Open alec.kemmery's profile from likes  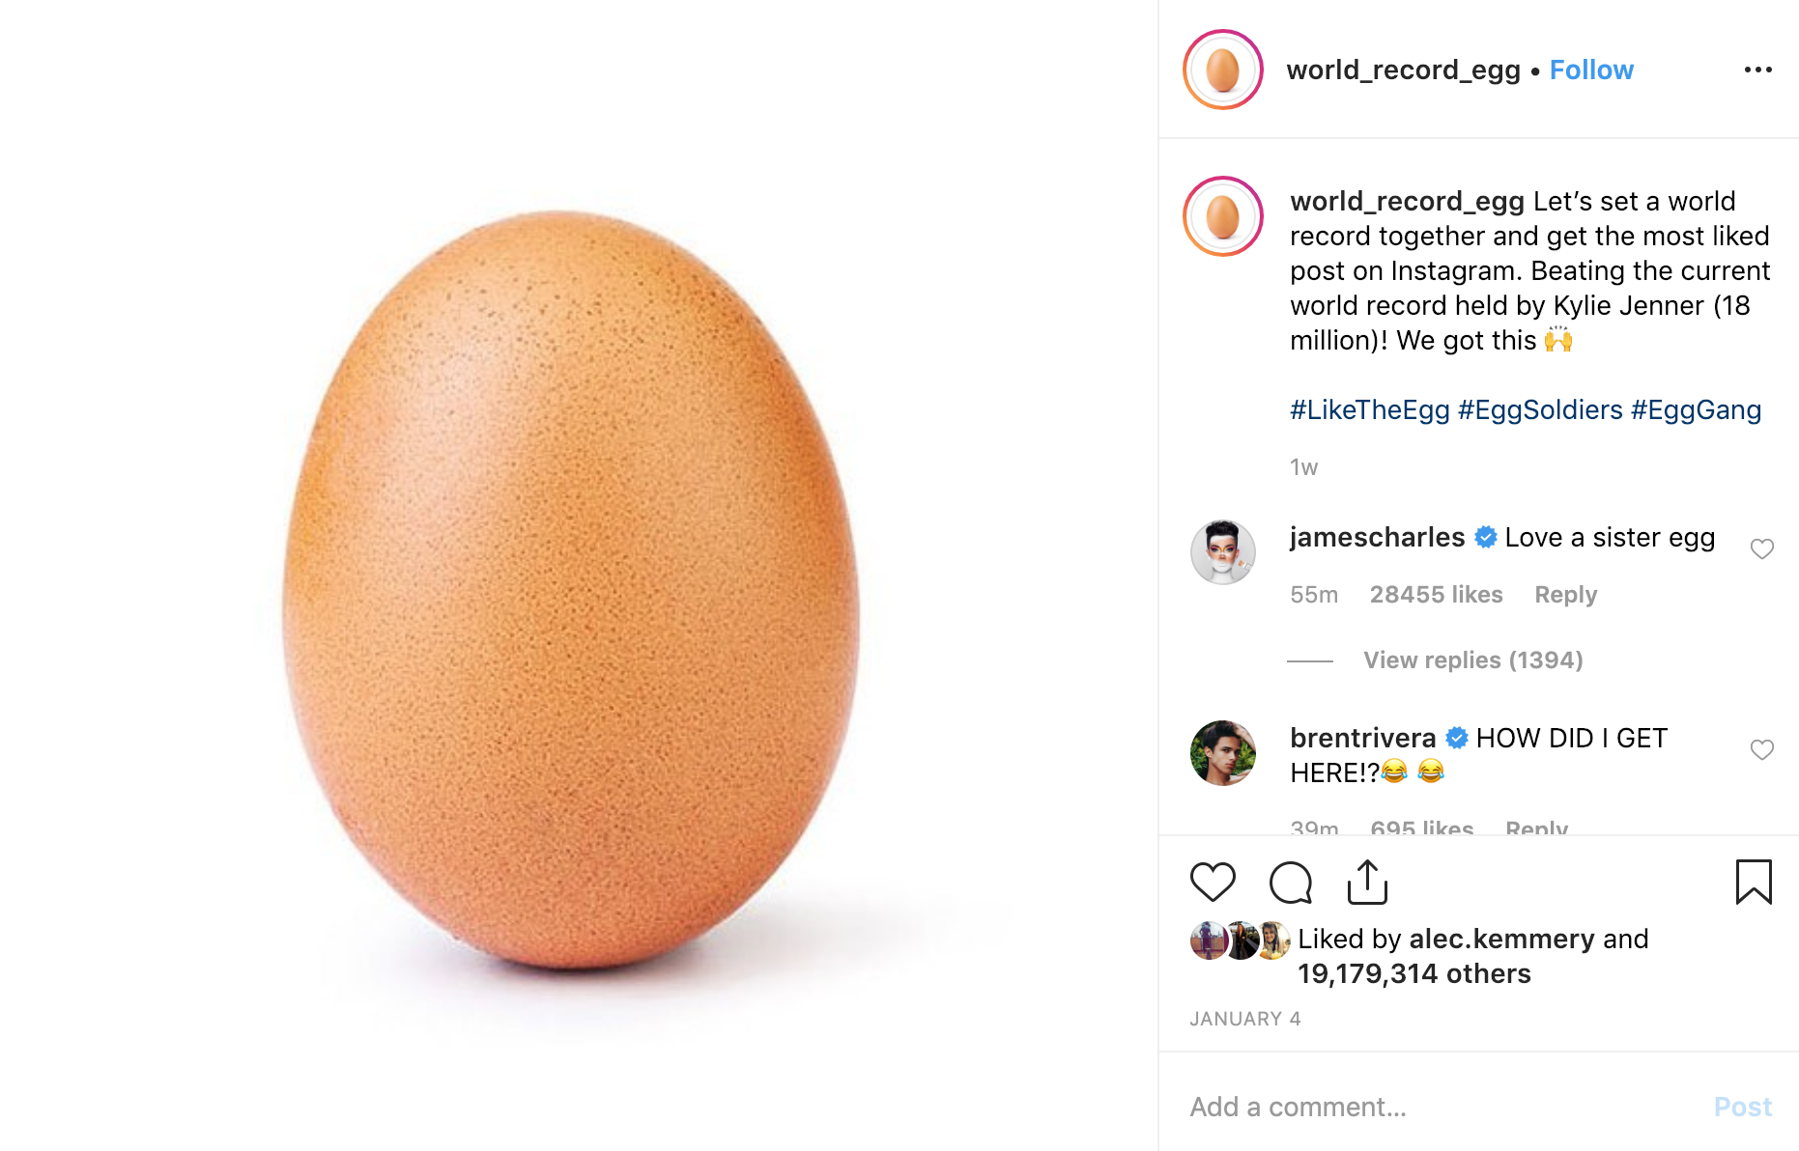coord(1501,939)
